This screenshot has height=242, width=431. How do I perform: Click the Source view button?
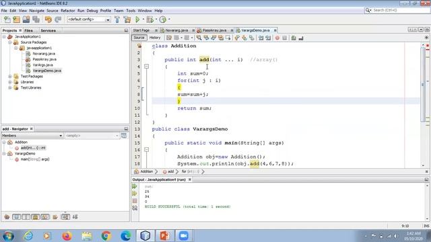(139, 38)
